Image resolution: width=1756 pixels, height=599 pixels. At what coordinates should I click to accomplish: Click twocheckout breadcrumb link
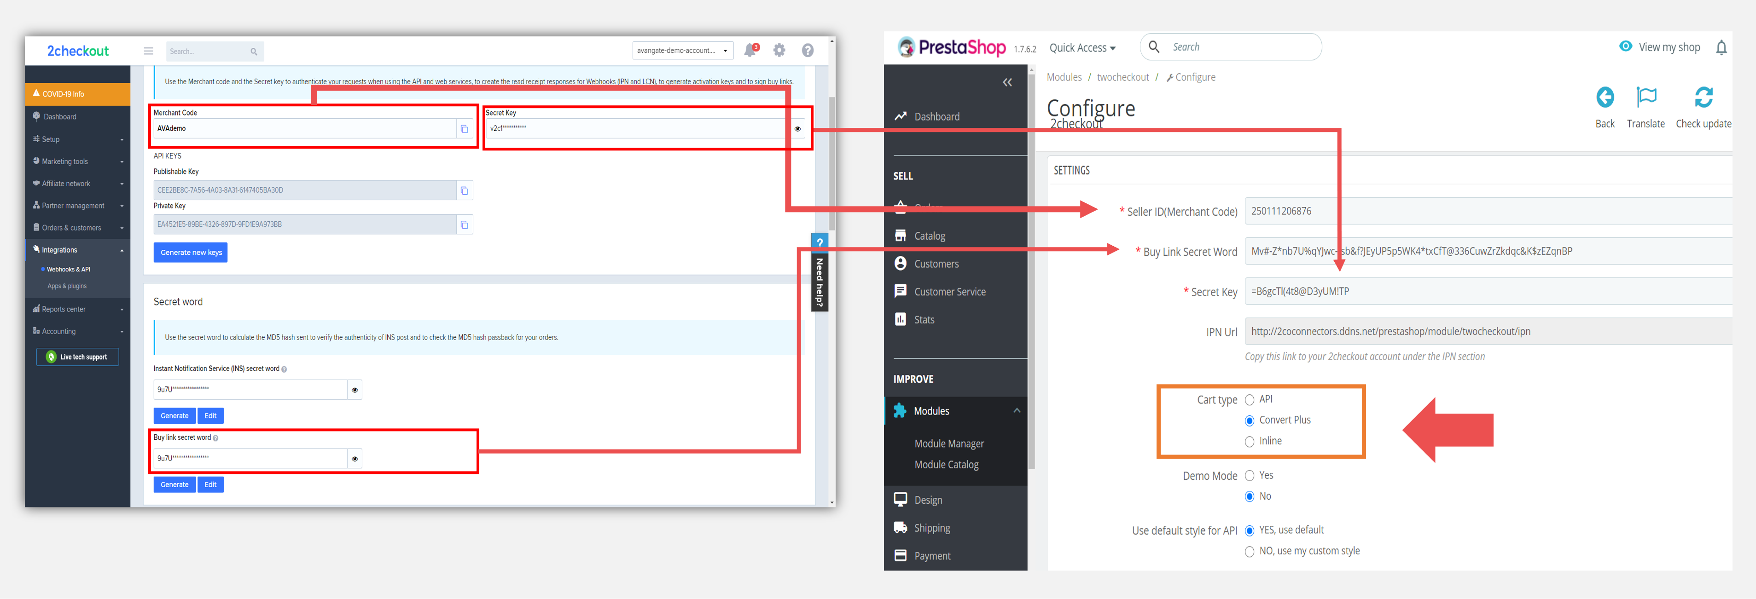tap(1123, 77)
